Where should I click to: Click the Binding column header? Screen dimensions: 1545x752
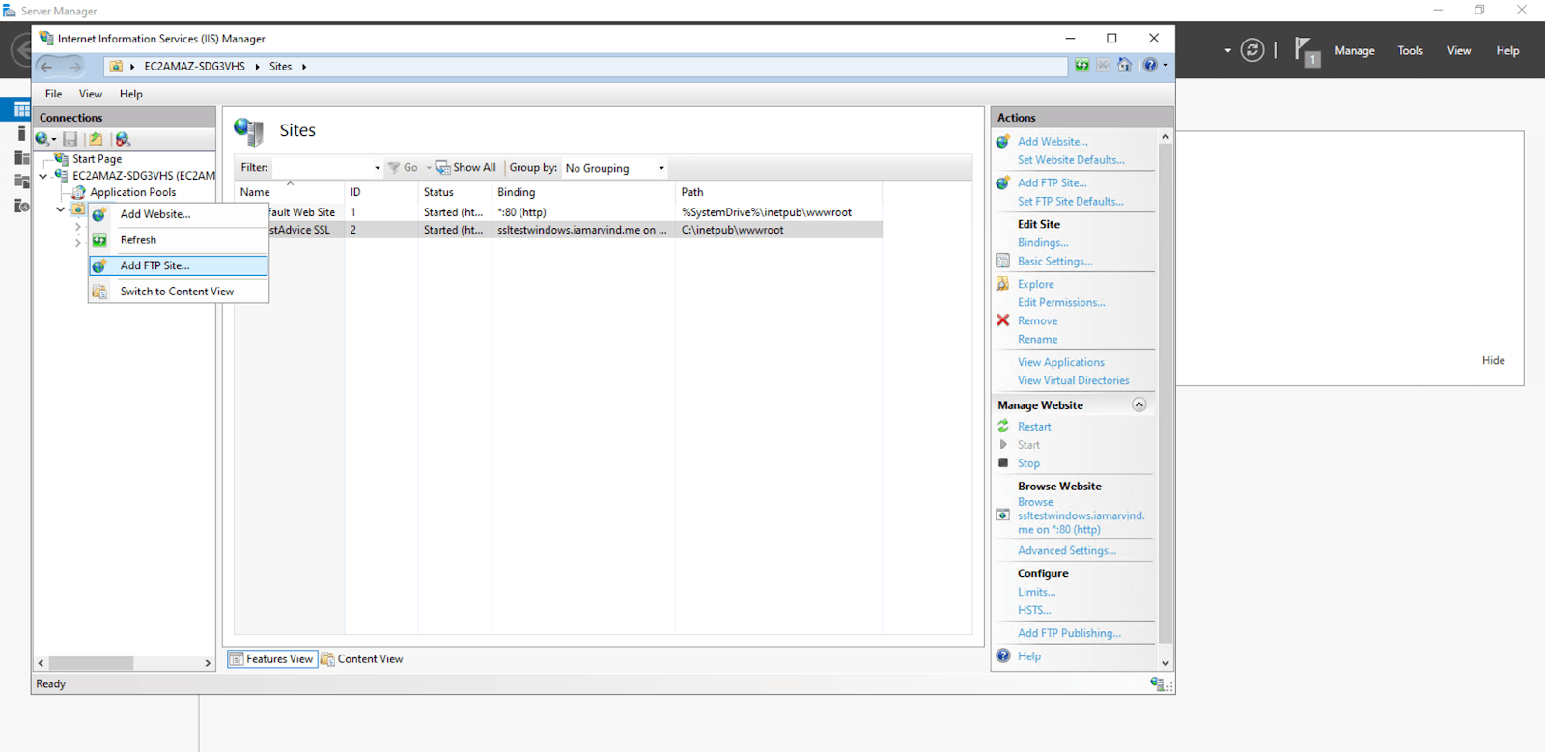582,192
